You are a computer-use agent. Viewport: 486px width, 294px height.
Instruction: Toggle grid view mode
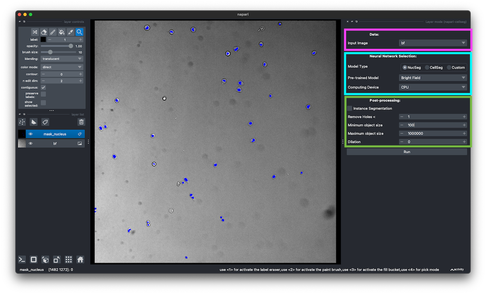[68, 260]
